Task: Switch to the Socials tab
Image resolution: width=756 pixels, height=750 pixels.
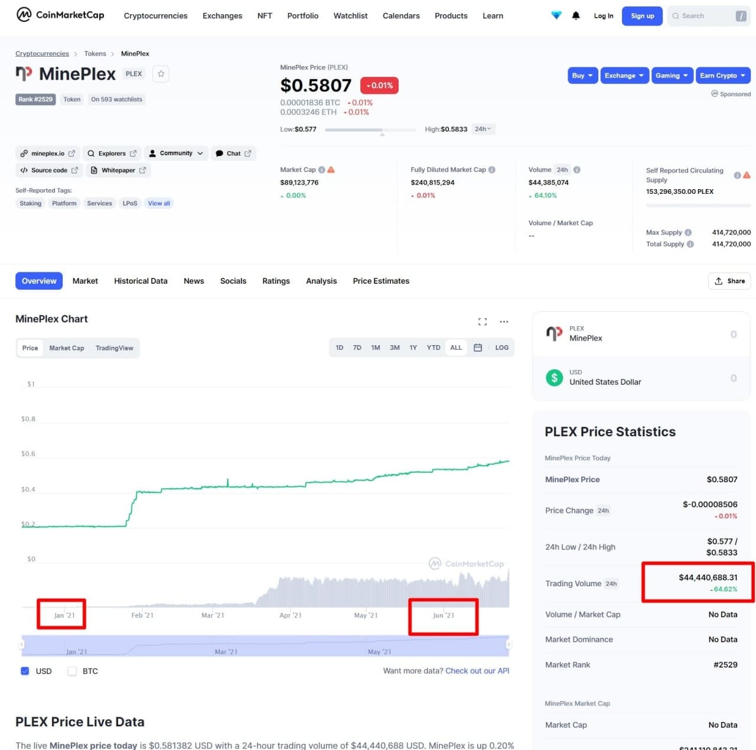Action: [233, 281]
